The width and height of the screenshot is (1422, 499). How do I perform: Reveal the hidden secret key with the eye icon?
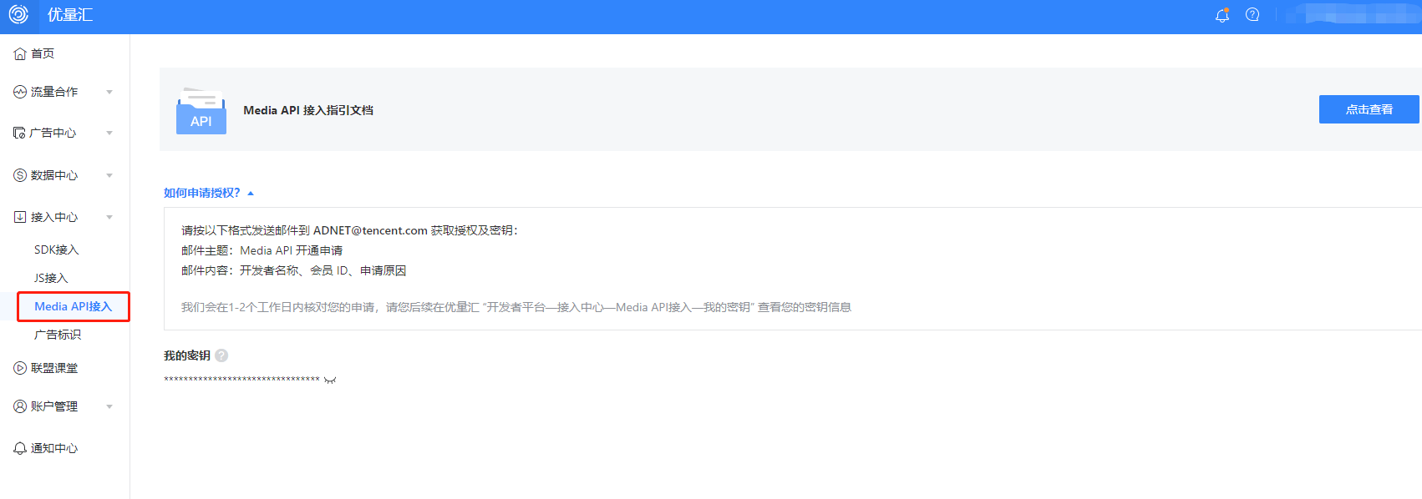point(330,380)
